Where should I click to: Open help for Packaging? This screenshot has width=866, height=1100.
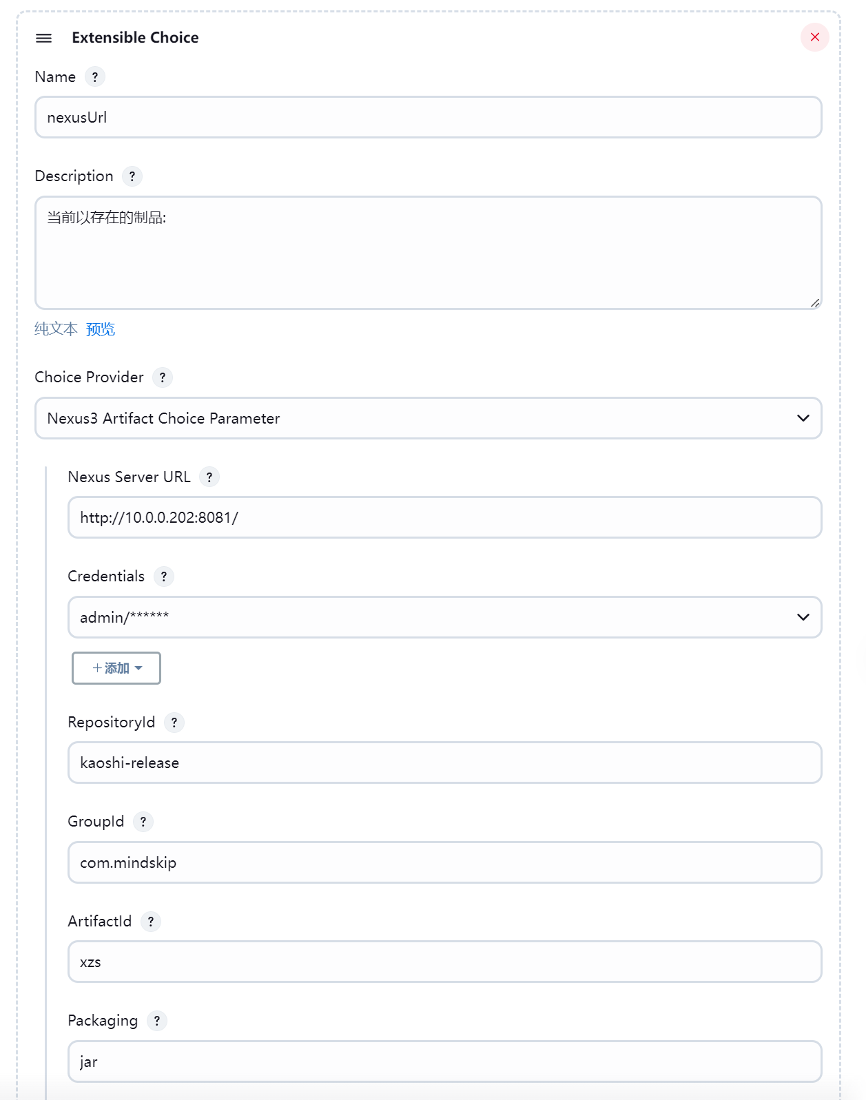pyautogui.click(x=157, y=1021)
